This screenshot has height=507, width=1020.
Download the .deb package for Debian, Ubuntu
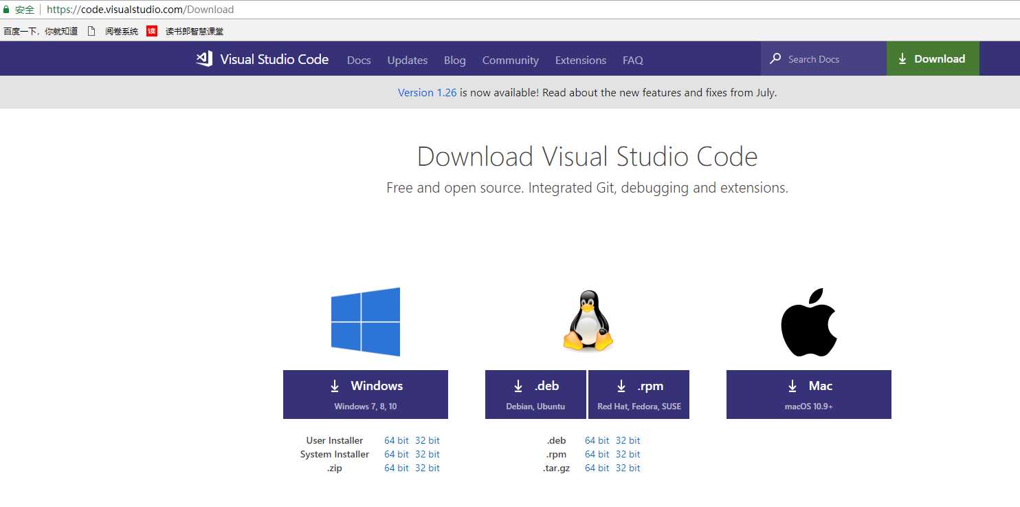(535, 394)
